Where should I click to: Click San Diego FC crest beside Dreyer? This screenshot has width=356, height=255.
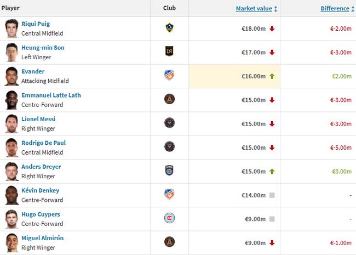click(169, 171)
